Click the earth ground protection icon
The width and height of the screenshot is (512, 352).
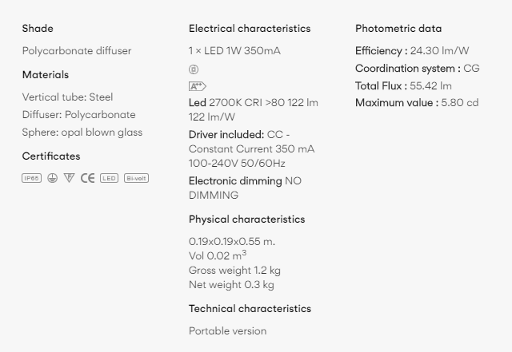point(52,178)
